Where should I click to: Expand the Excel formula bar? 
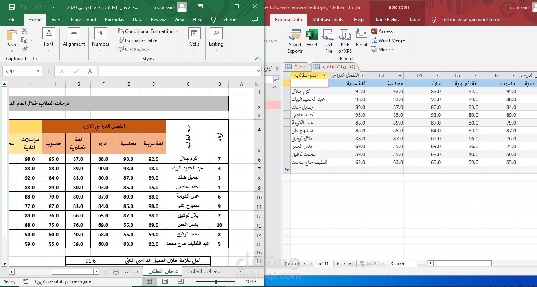tap(258, 71)
